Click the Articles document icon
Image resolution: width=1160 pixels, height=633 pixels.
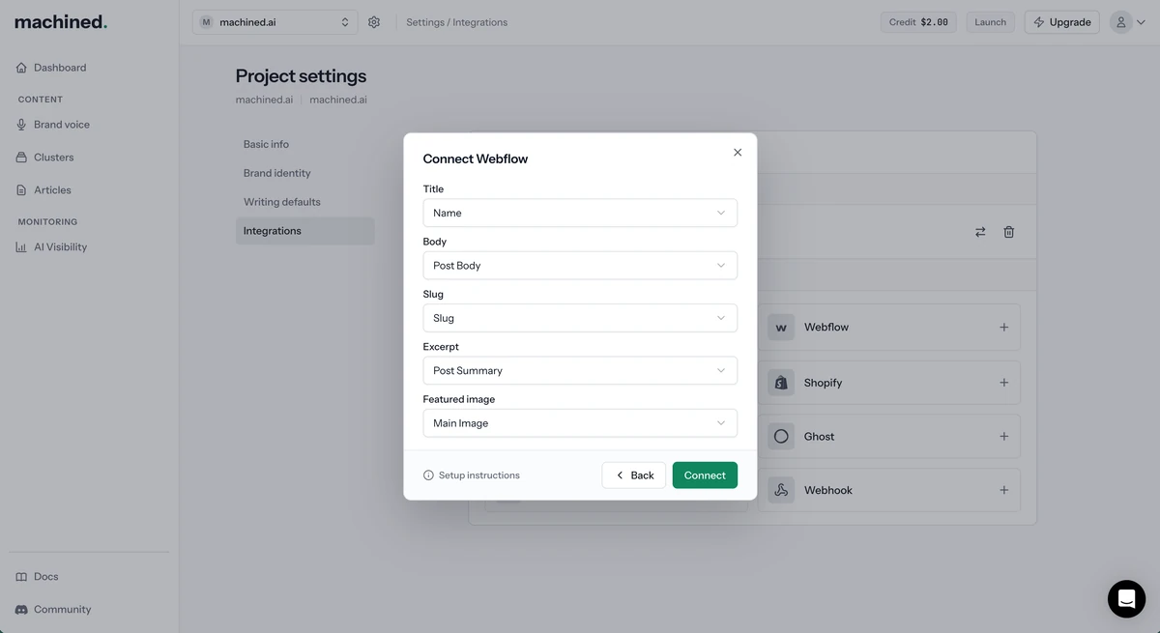click(x=21, y=190)
